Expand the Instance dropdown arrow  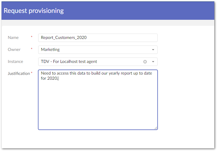pos(153,62)
